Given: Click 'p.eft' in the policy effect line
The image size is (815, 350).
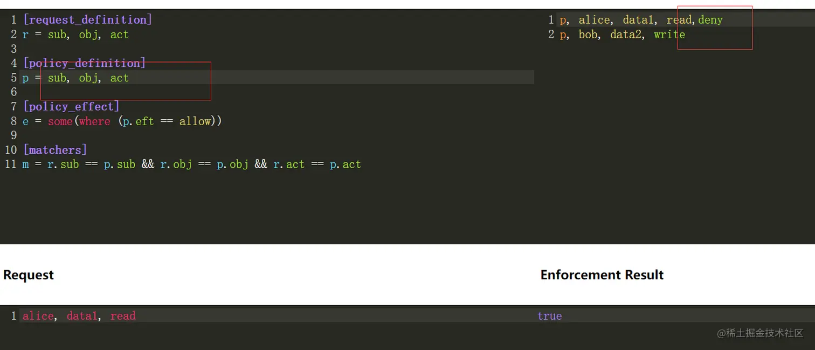Looking at the screenshot, I should 138,121.
